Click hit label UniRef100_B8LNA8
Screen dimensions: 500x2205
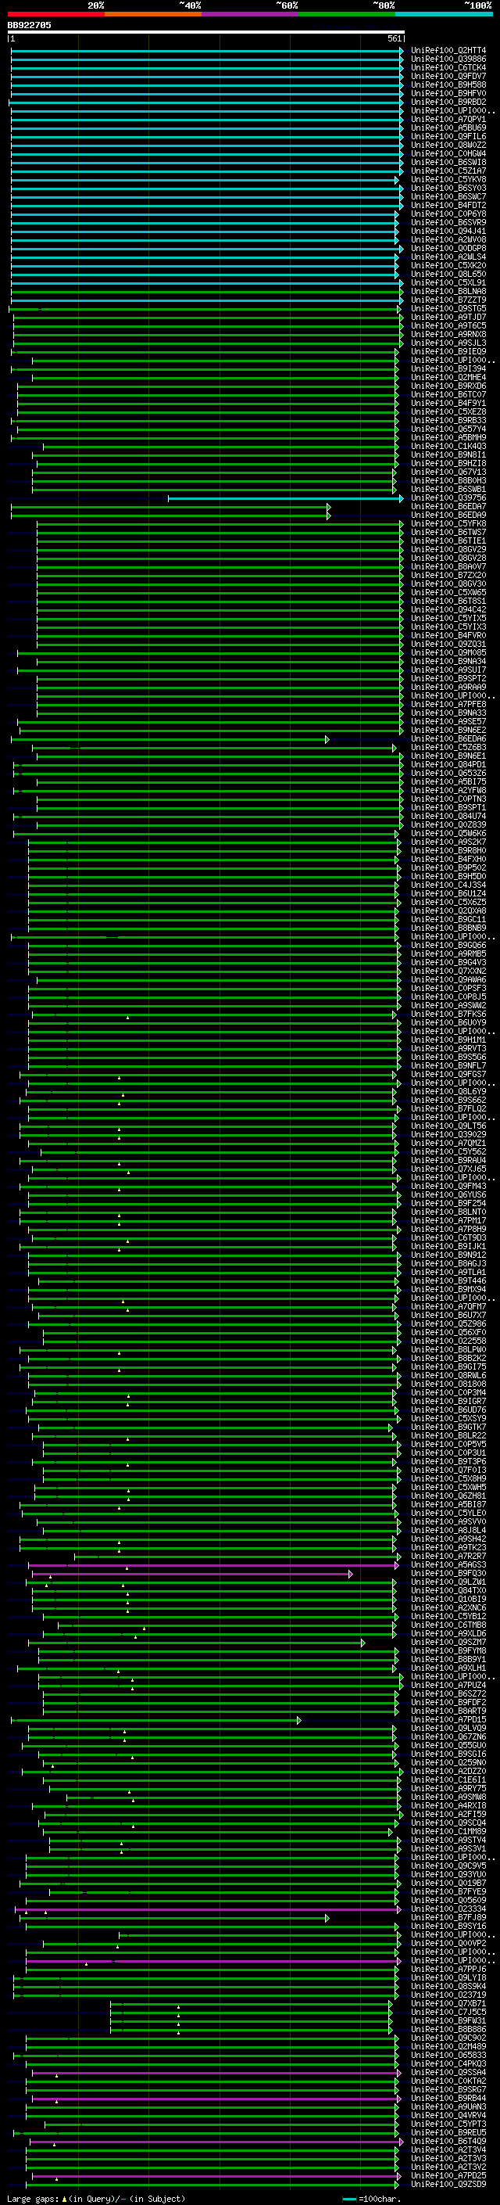[x=448, y=292]
